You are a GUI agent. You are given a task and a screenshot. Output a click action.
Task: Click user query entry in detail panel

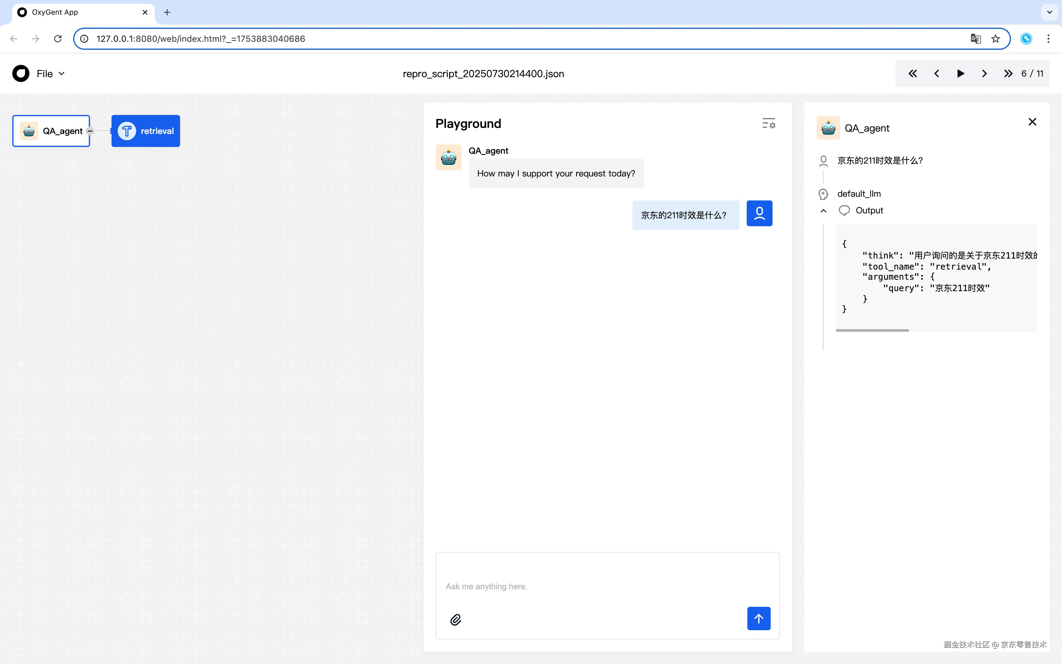(x=880, y=161)
